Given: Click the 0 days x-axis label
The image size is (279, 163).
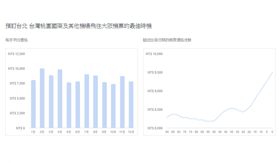Looking at the screenshot, I should pyautogui.click(x=272, y=132).
